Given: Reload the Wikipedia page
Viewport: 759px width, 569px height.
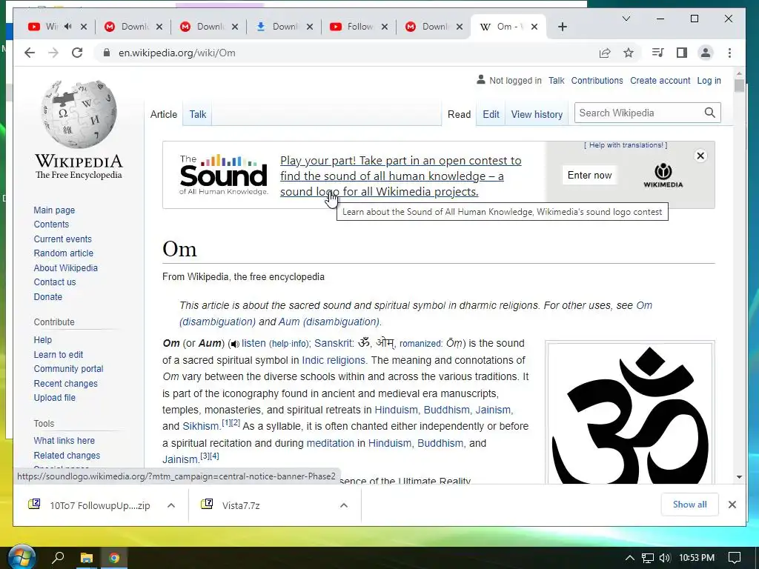Looking at the screenshot, I should pos(77,53).
